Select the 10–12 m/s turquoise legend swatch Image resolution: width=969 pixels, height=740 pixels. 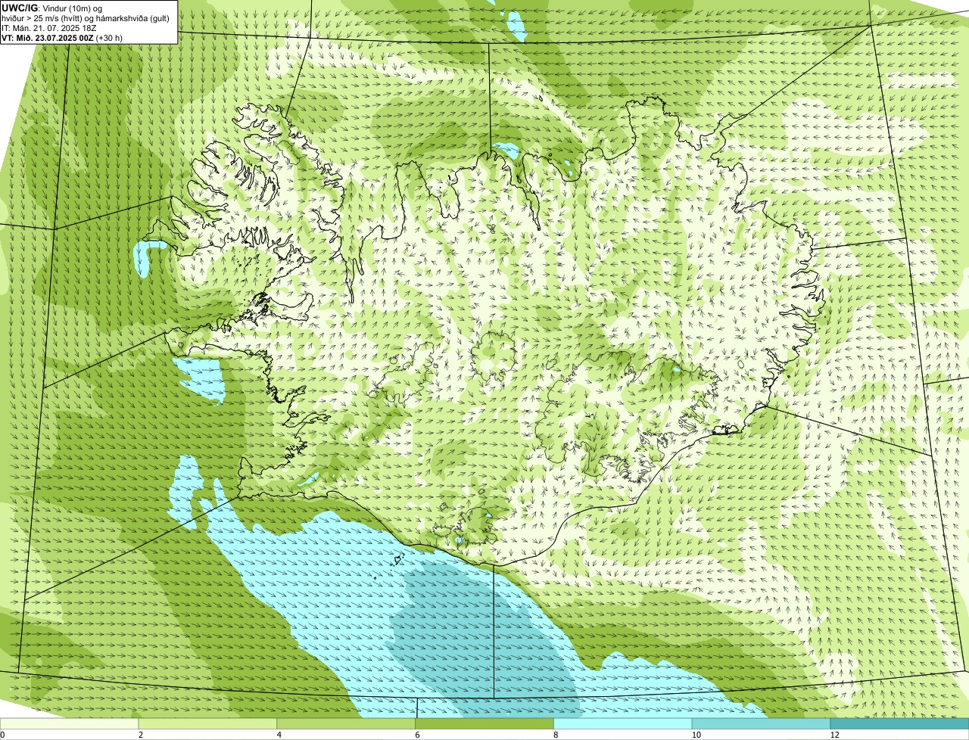(x=762, y=723)
